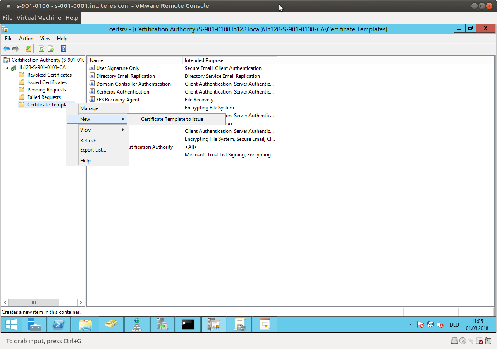Click the User Signature Only template icon
Screen dimensions: 497x349
[x=93, y=68]
